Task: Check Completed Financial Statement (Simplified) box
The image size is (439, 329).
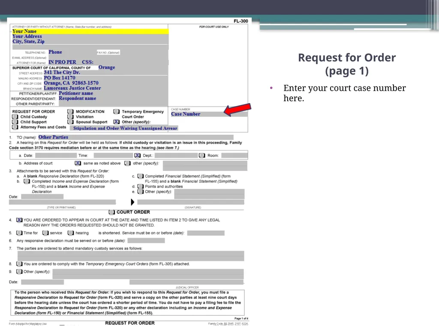Action: point(140,176)
